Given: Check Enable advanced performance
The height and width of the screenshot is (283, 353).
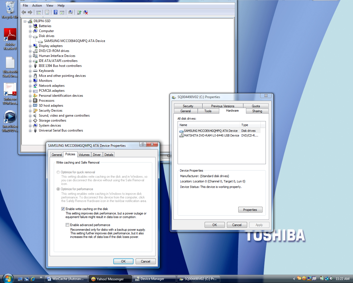Looking at the screenshot, I should (x=67, y=225).
